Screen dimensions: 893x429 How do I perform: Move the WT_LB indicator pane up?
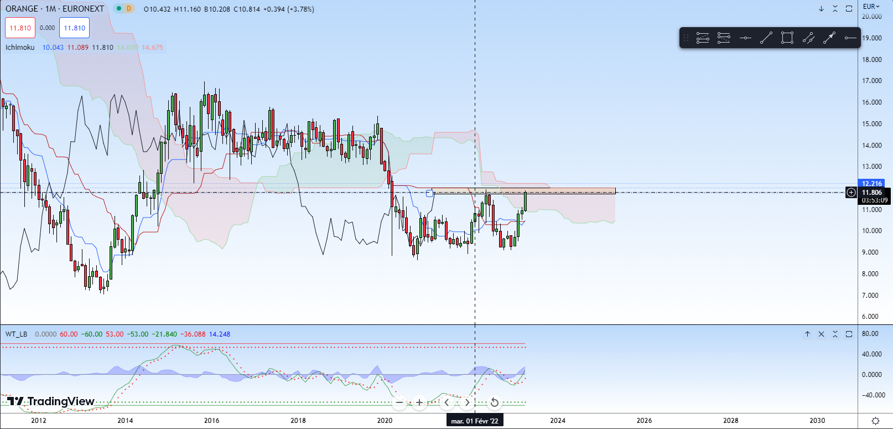[807, 334]
